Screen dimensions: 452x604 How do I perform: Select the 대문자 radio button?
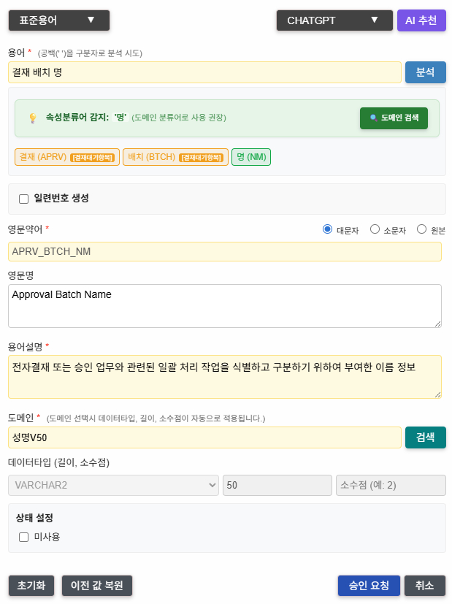(x=327, y=229)
